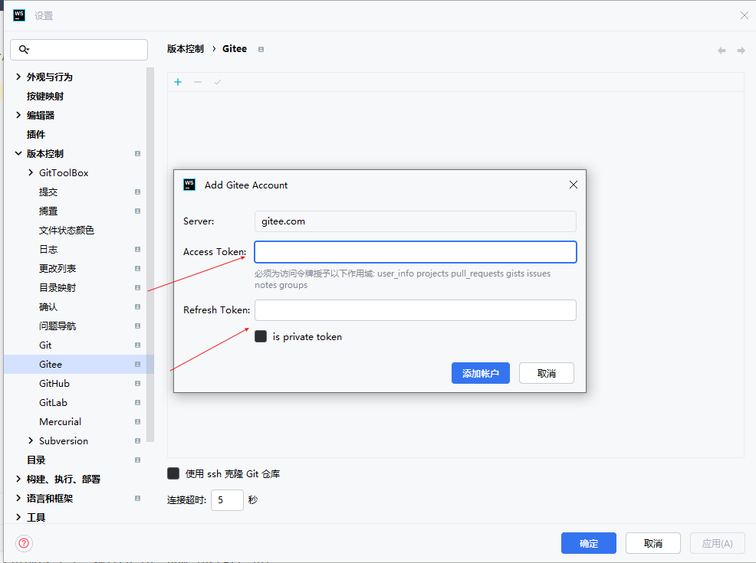Viewport: 756px width, 563px height.
Task: Select the 文件状态颜色 entry
Action: [x=67, y=231]
